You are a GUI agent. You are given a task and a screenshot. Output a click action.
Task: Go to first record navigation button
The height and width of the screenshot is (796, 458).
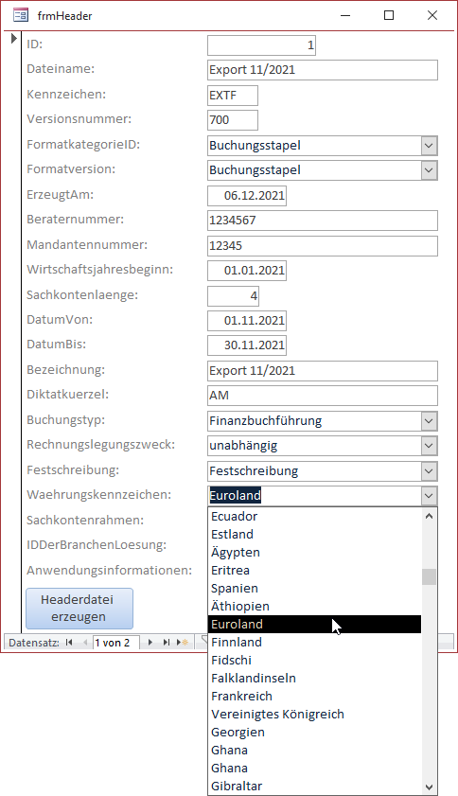point(69,642)
